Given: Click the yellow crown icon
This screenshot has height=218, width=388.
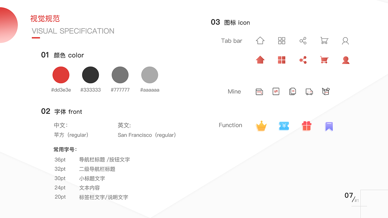Looking at the screenshot, I should tap(261, 126).
